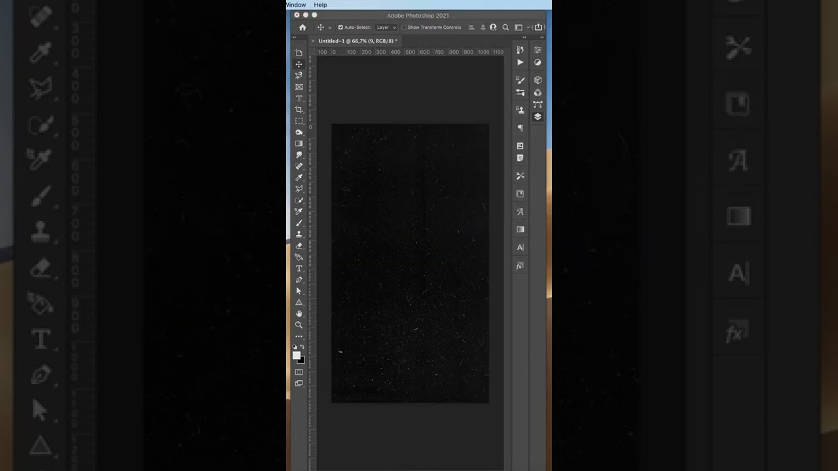The image size is (838, 471).
Task: Select the Zoom magnifier tool
Action: (299, 325)
